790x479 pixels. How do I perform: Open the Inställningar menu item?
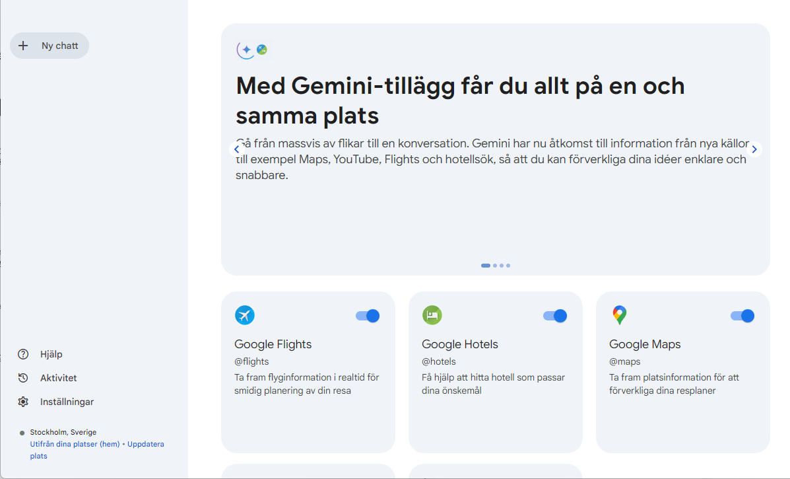[x=67, y=402]
